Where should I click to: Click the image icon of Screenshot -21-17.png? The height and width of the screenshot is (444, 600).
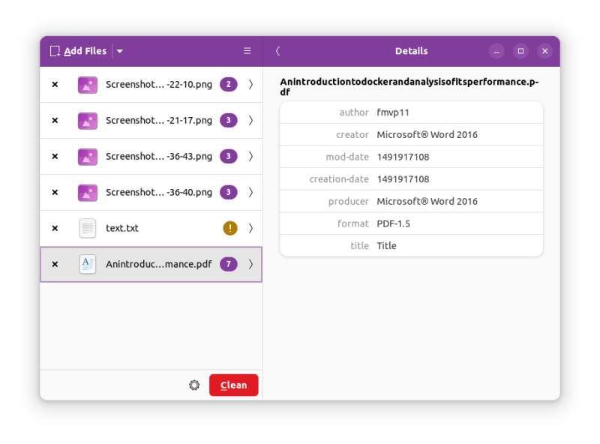(88, 121)
